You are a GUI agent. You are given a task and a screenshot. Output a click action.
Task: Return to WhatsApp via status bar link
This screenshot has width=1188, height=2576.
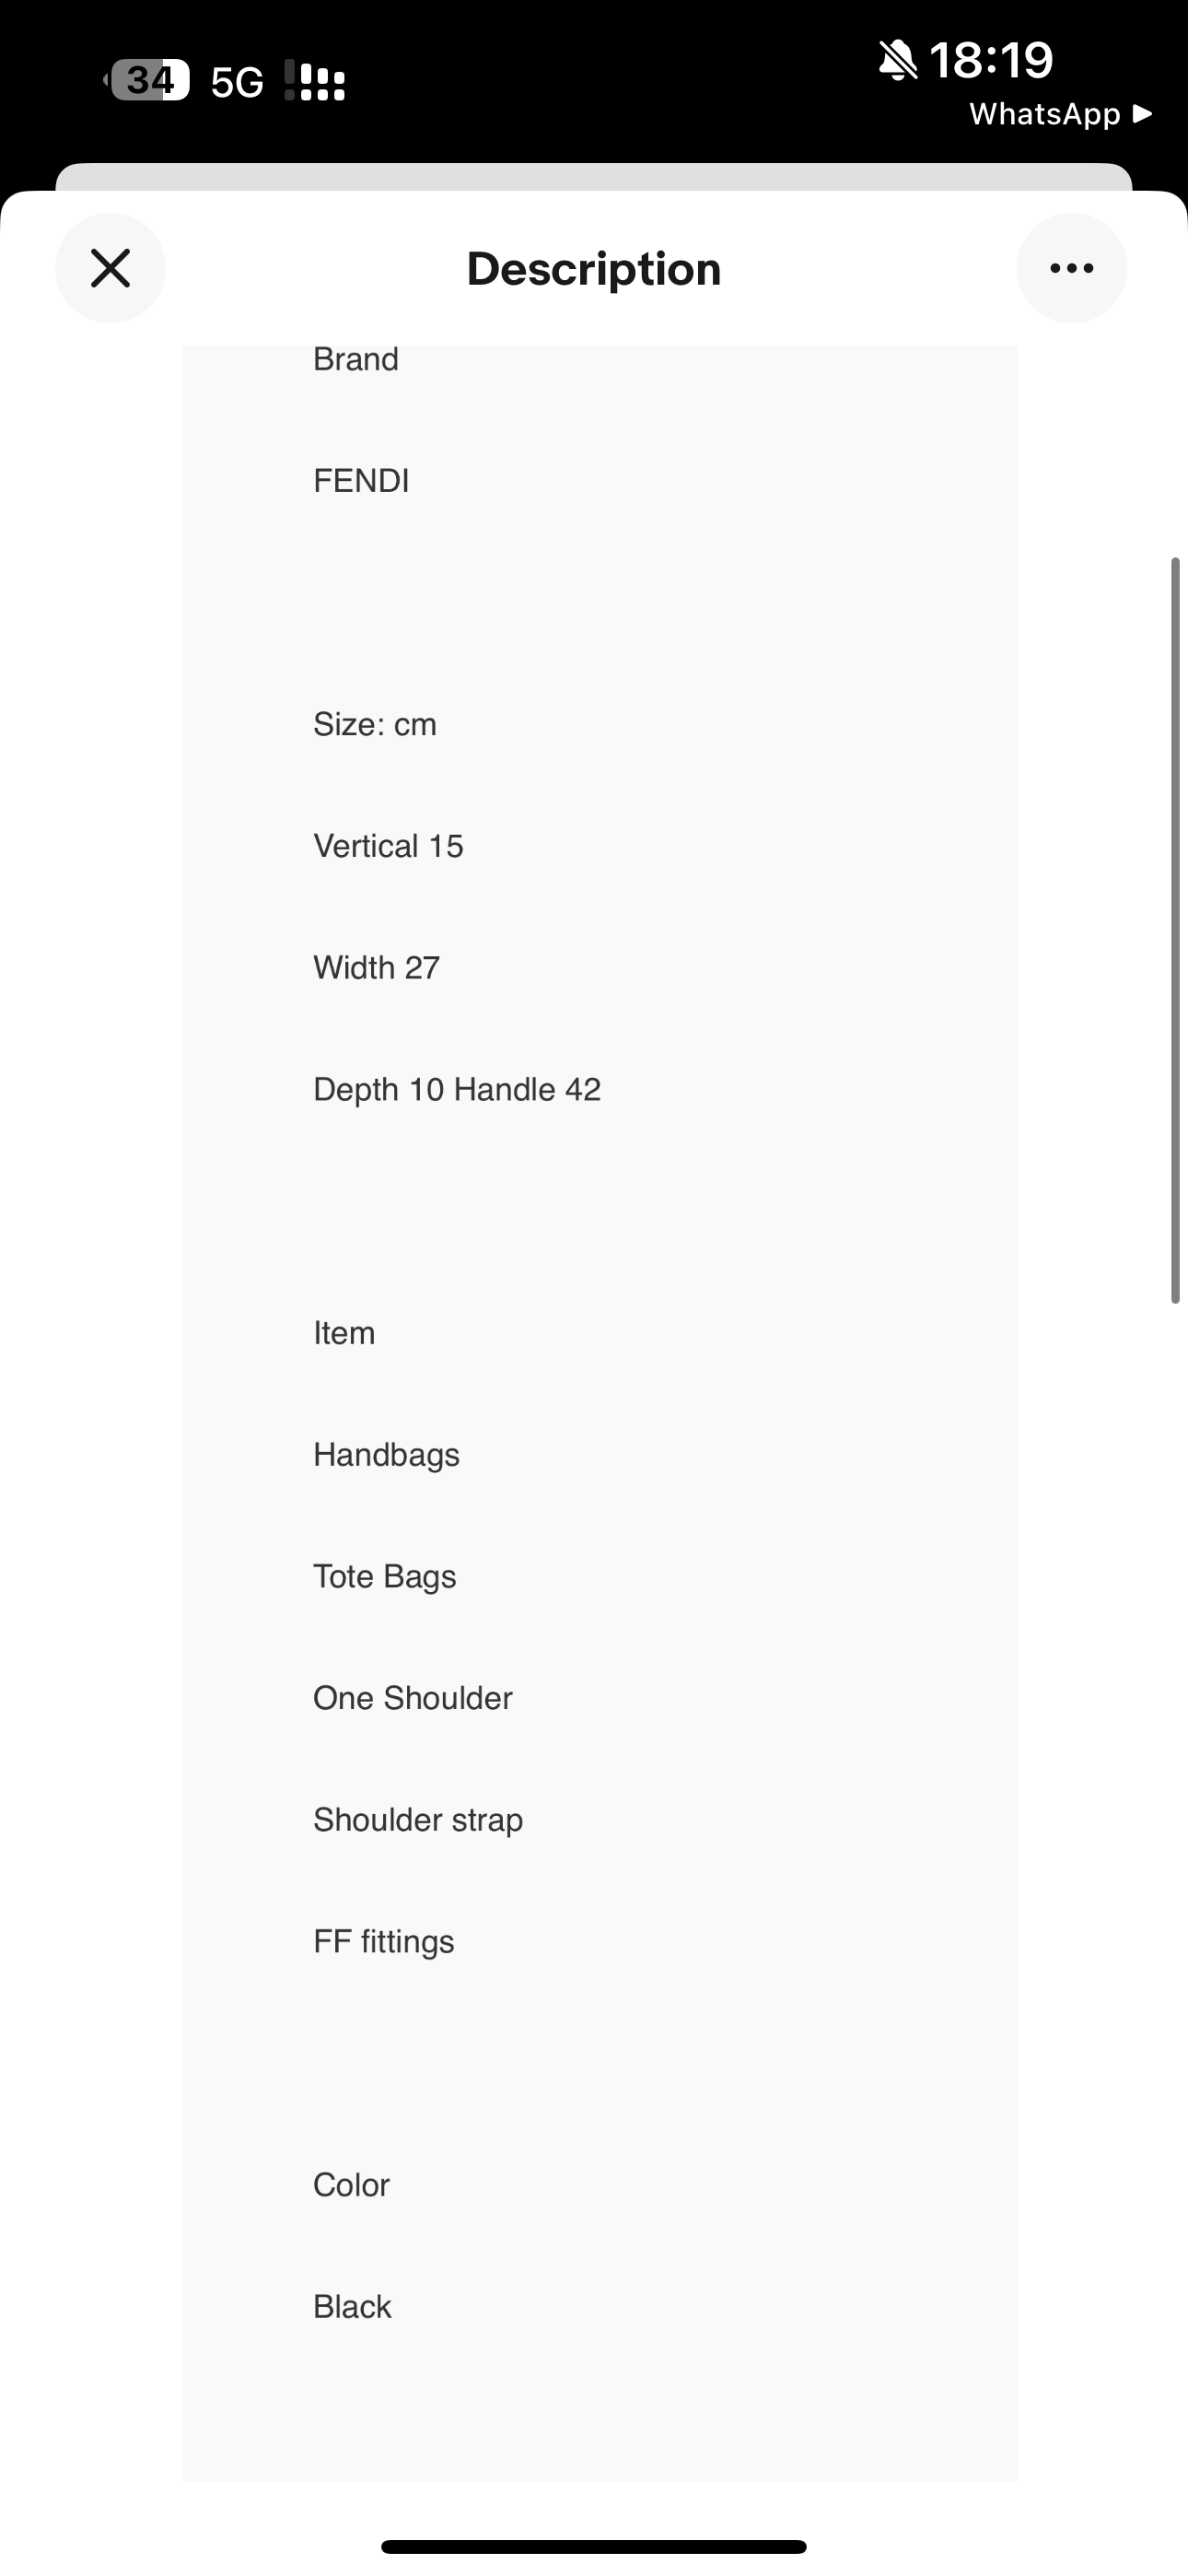pos(1059,114)
